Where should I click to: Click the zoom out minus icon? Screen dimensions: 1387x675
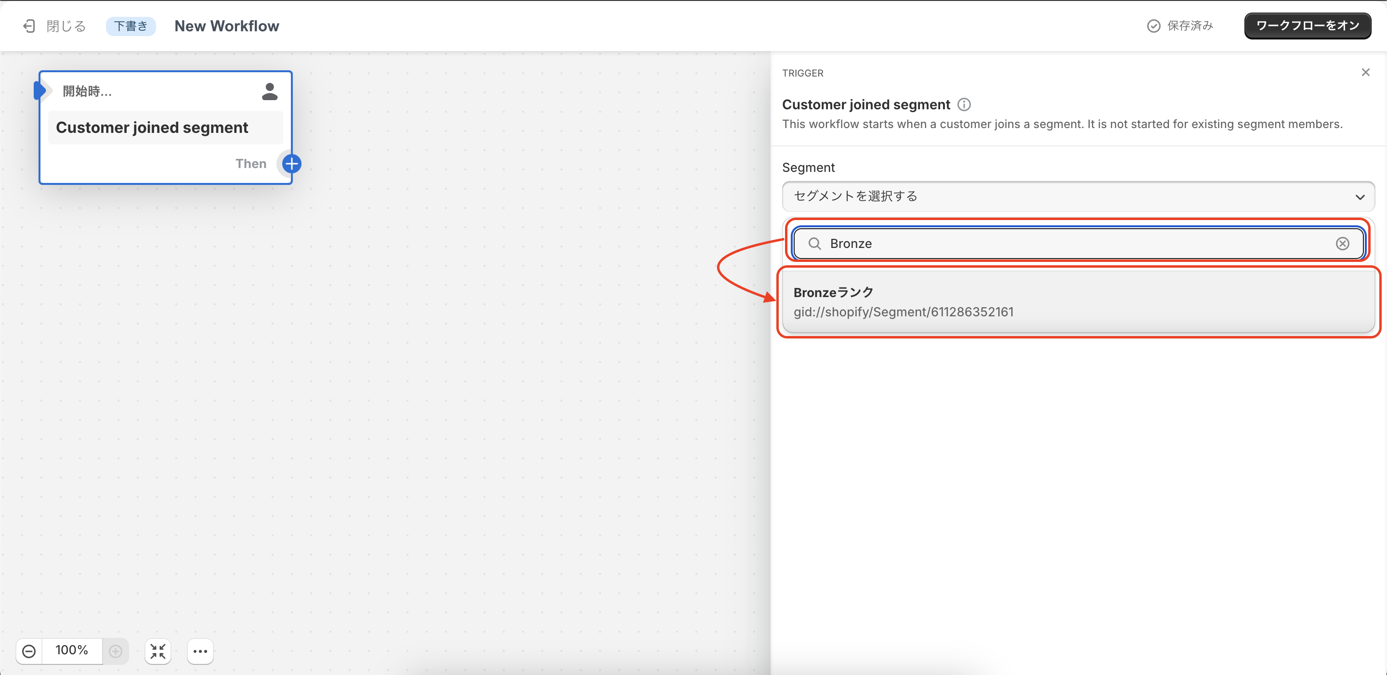coord(29,651)
